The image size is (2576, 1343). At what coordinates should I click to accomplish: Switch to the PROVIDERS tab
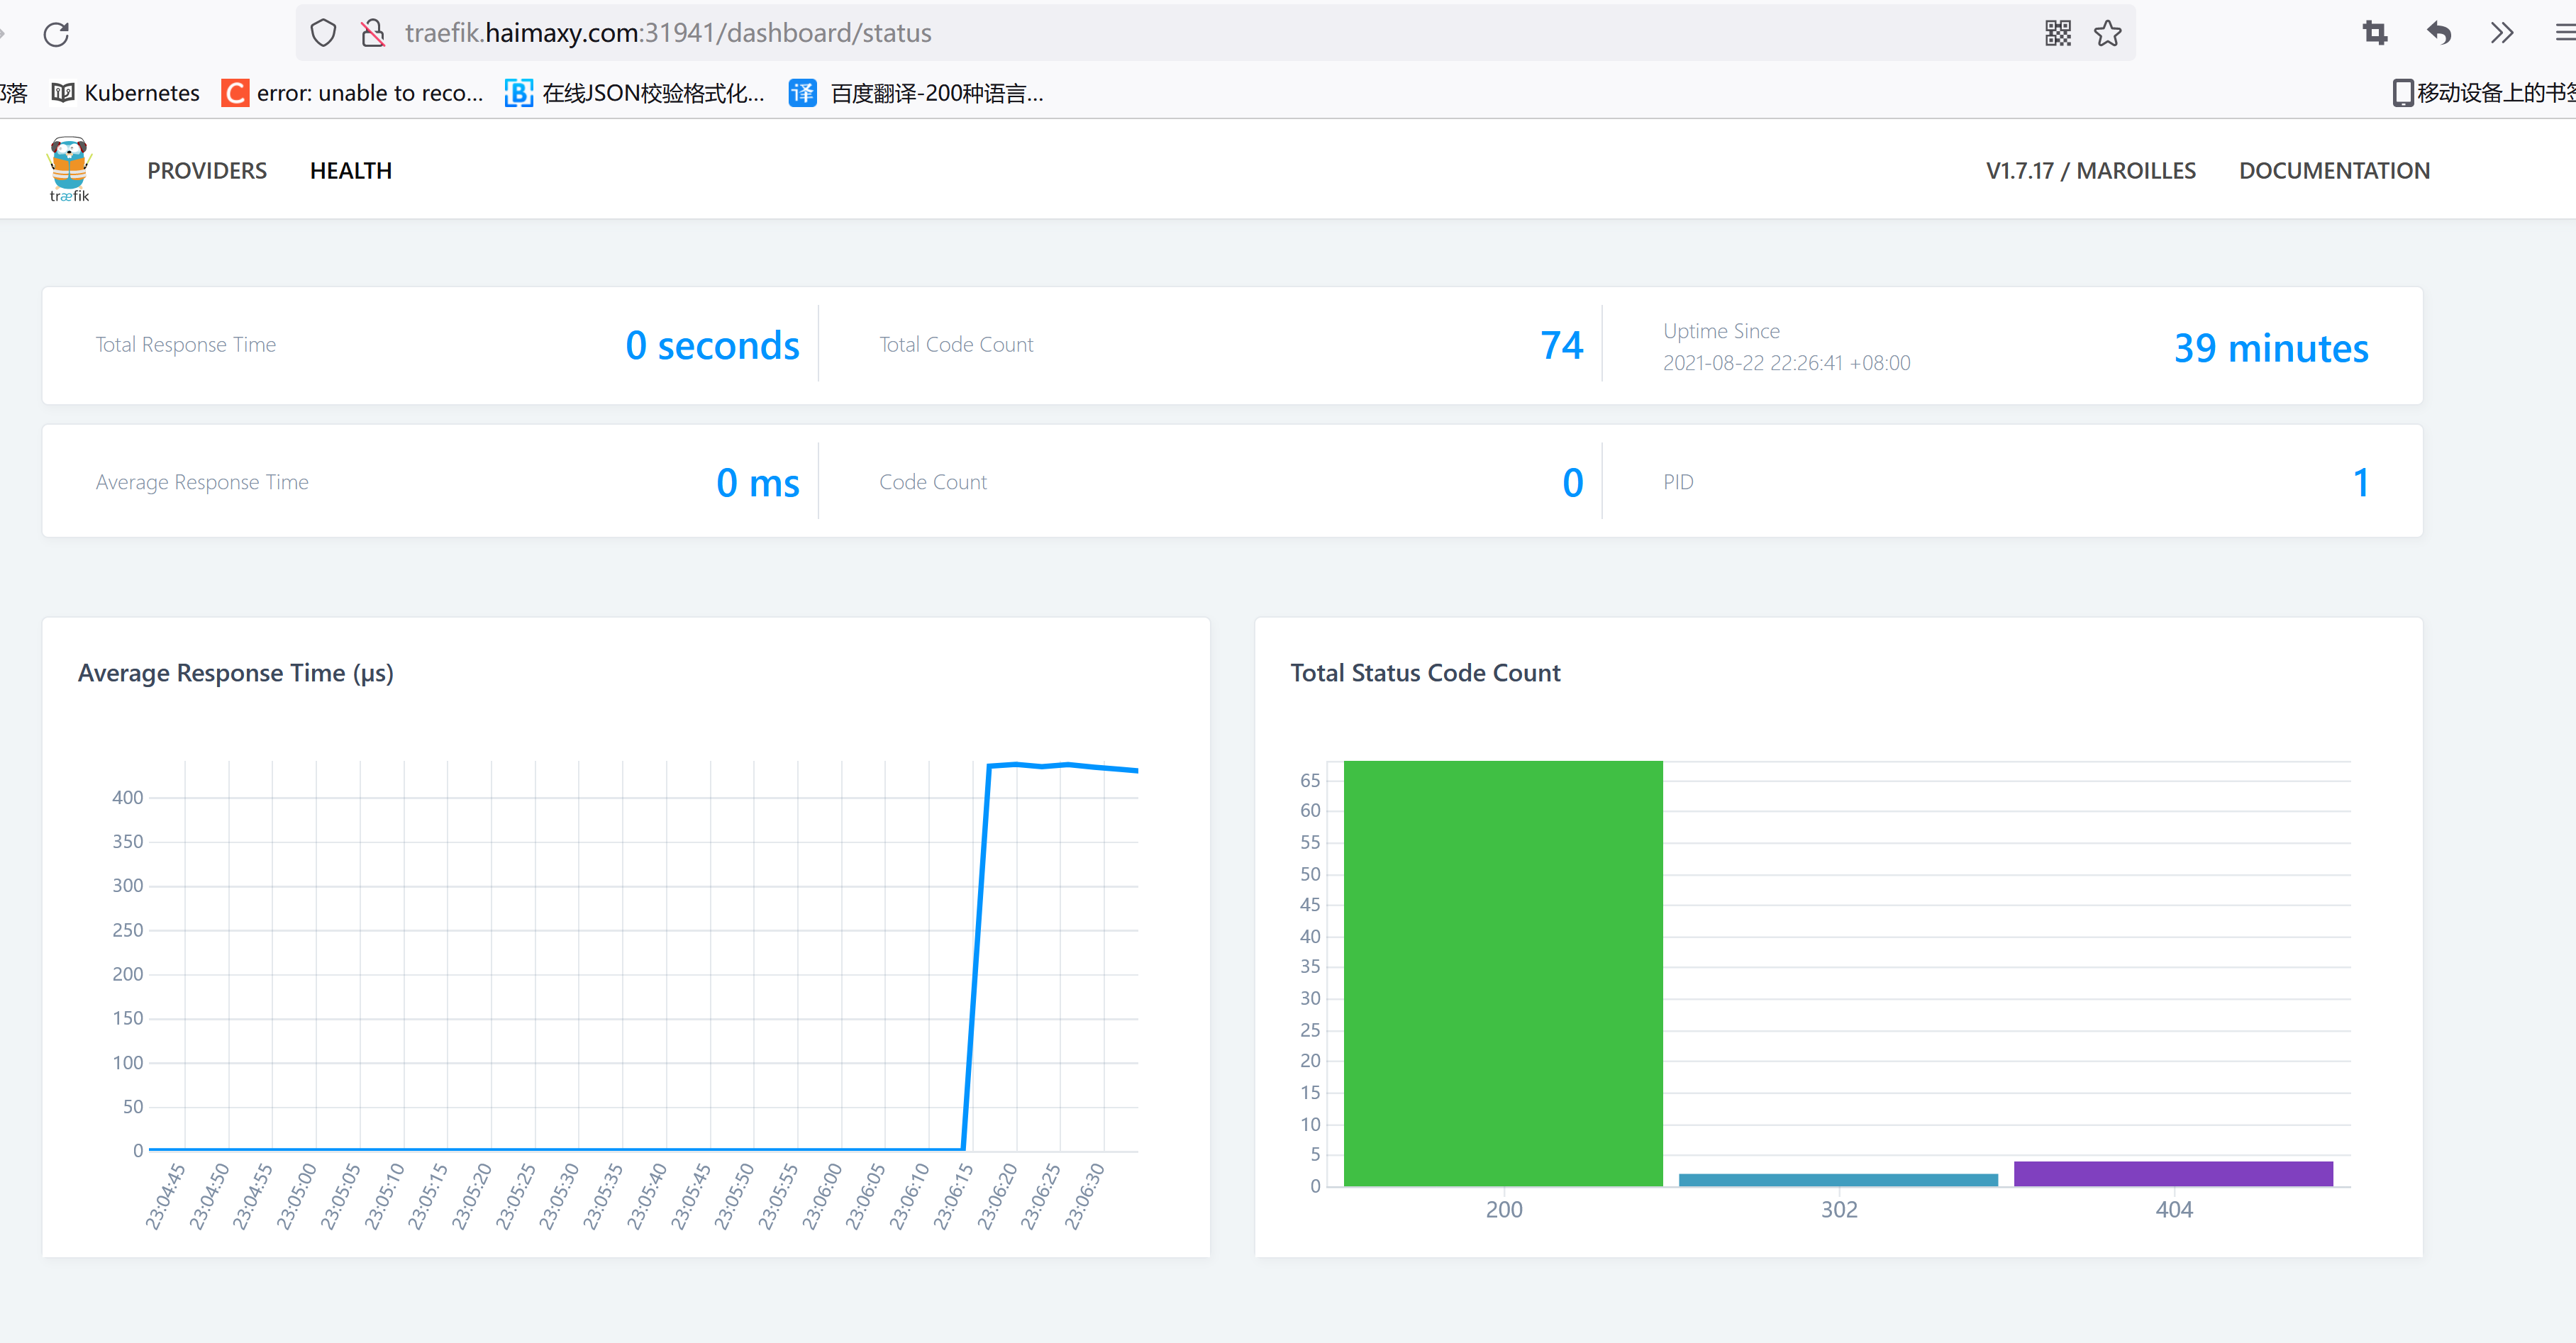click(x=207, y=171)
